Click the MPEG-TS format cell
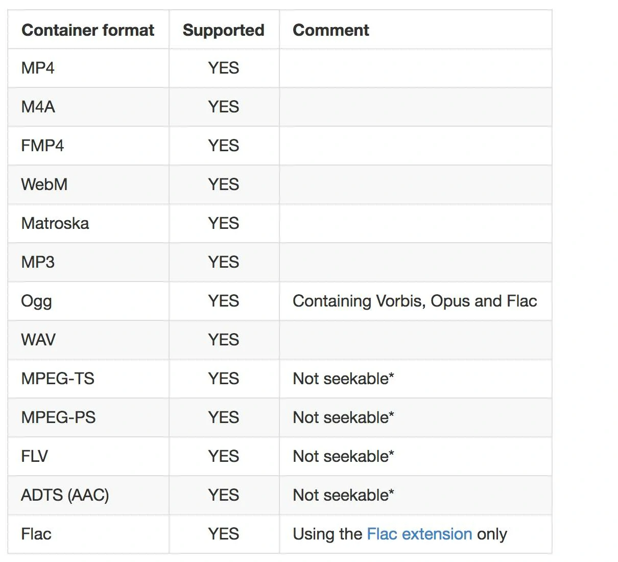Screen dimensions: 618x562 [58, 379]
